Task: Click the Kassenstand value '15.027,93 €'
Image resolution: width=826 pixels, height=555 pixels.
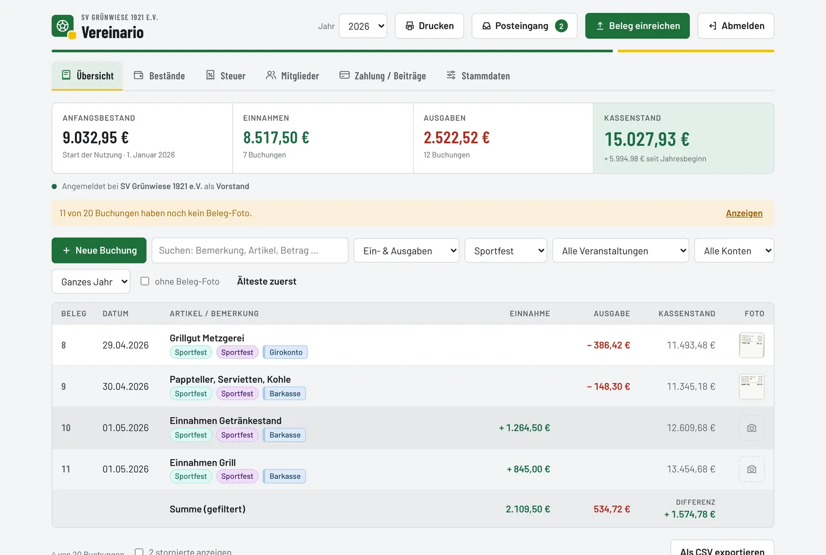Action: click(x=647, y=139)
